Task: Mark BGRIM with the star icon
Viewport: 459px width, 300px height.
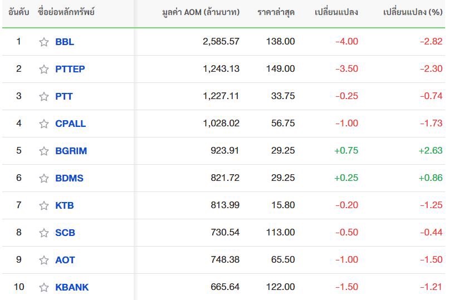Action: (x=44, y=151)
